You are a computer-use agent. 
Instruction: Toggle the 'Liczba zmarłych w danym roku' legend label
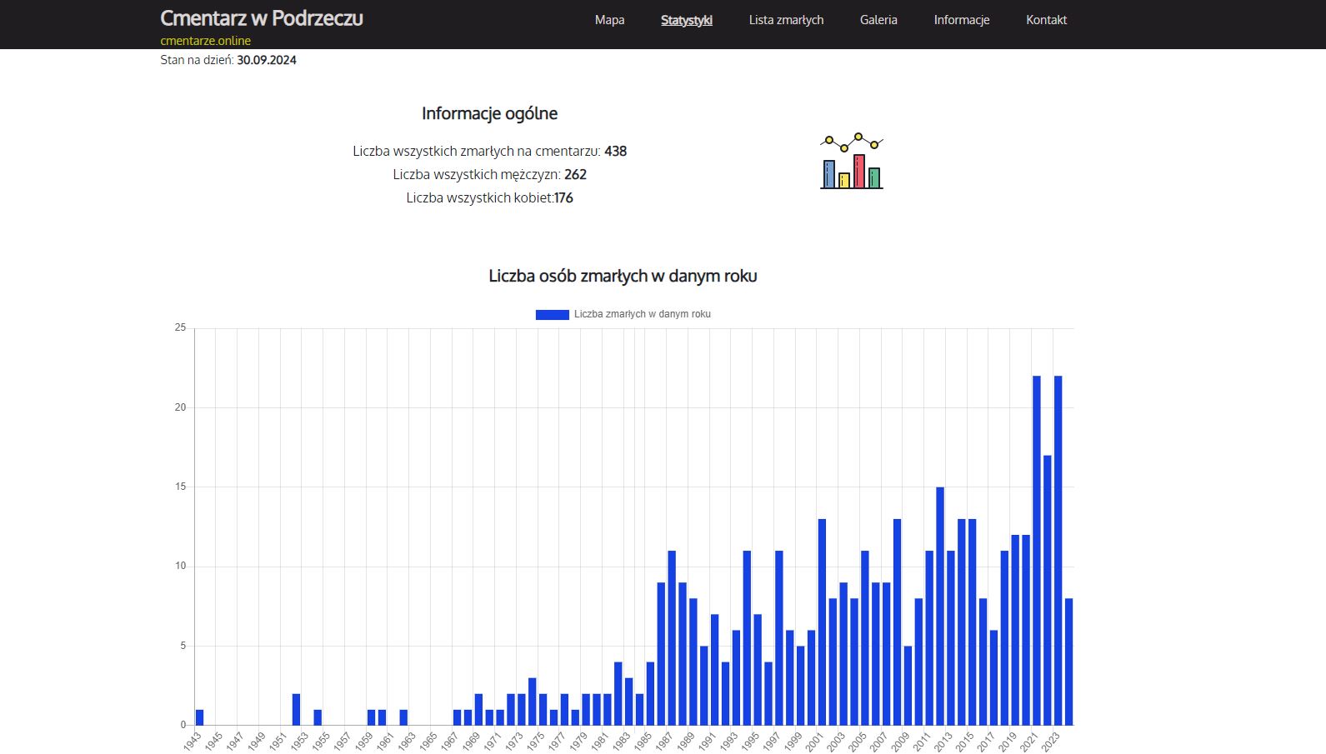coord(642,314)
